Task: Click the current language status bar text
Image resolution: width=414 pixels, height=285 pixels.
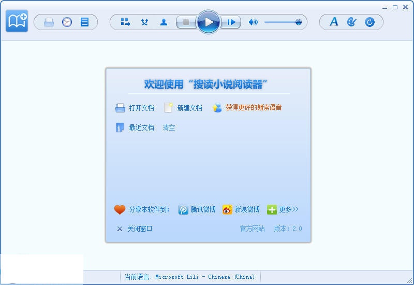Action: (190, 277)
